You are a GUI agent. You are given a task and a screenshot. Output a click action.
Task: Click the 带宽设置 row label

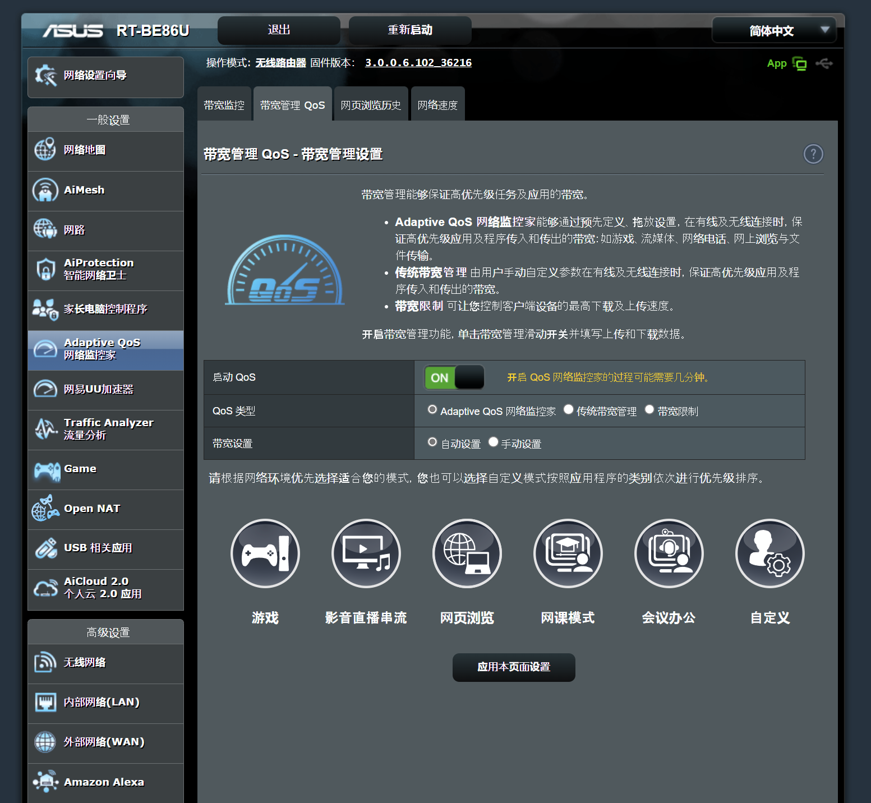[232, 444]
